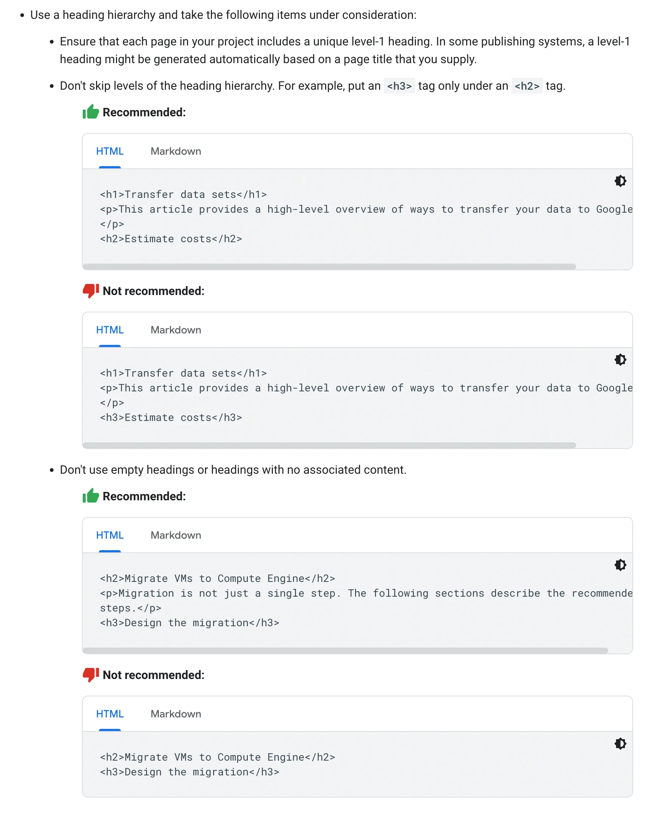
Task: Toggle dark theme on the Transfer data sets recommended block
Action: click(620, 181)
